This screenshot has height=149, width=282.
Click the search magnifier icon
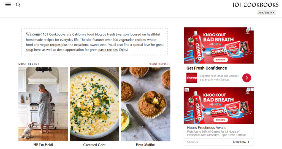click(x=18, y=5)
